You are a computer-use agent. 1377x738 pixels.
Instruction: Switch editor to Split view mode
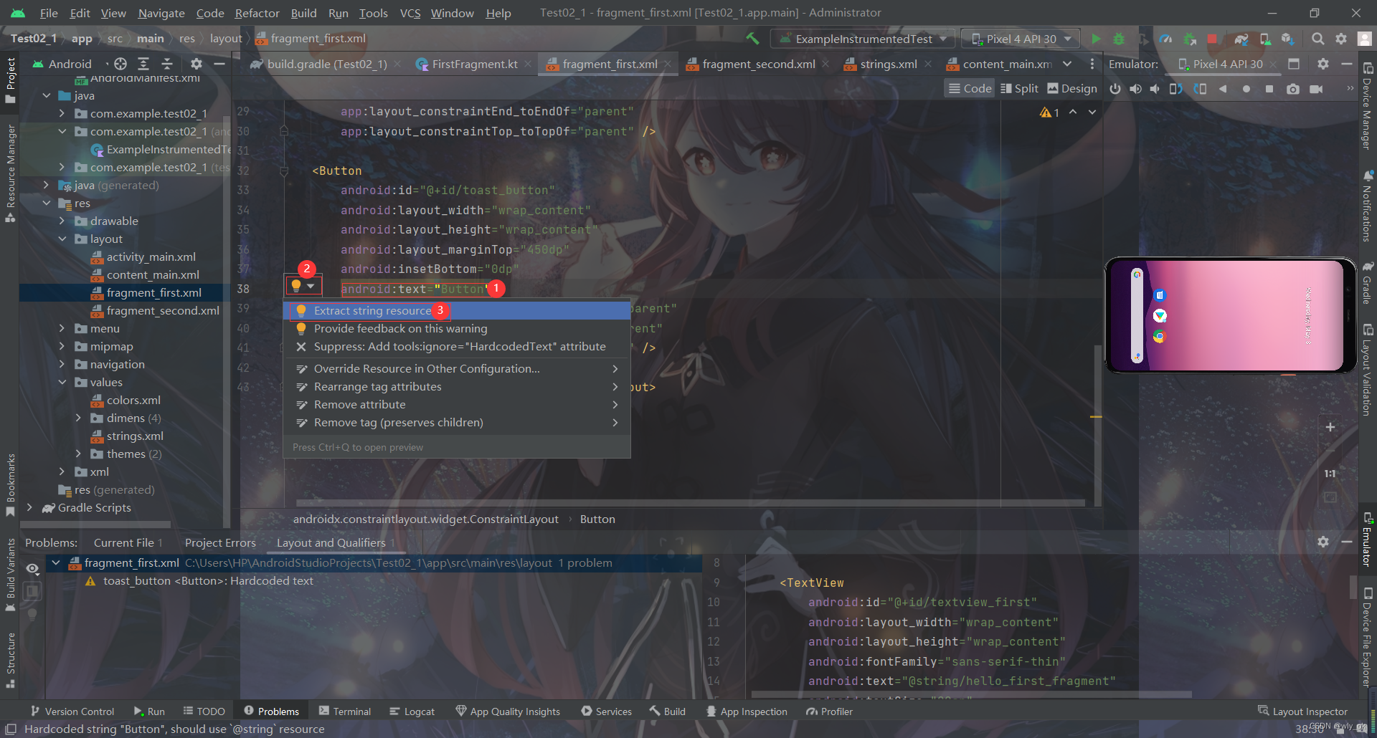[x=1019, y=88]
